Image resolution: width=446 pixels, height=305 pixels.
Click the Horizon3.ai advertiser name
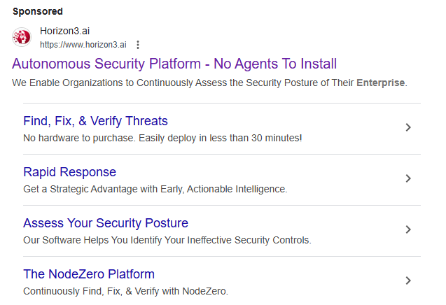click(x=64, y=31)
